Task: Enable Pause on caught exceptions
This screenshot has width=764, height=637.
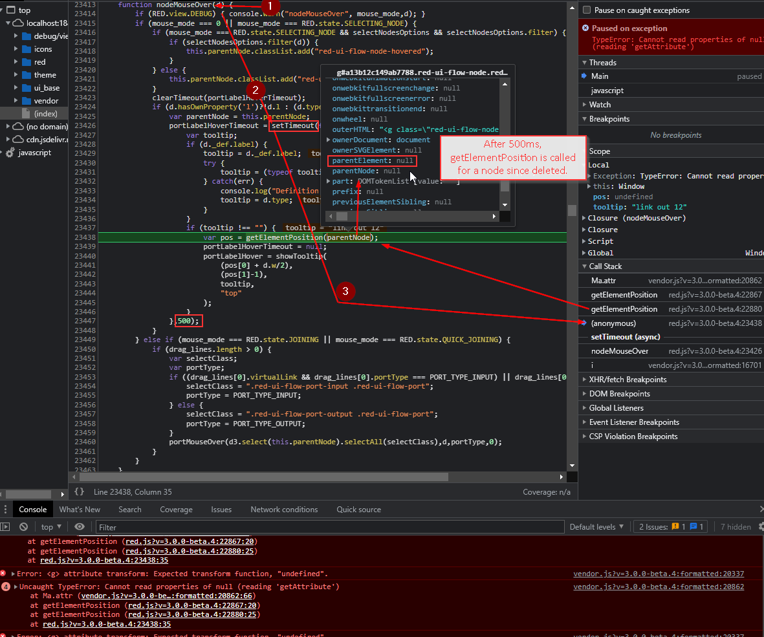Action: click(x=587, y=10)
